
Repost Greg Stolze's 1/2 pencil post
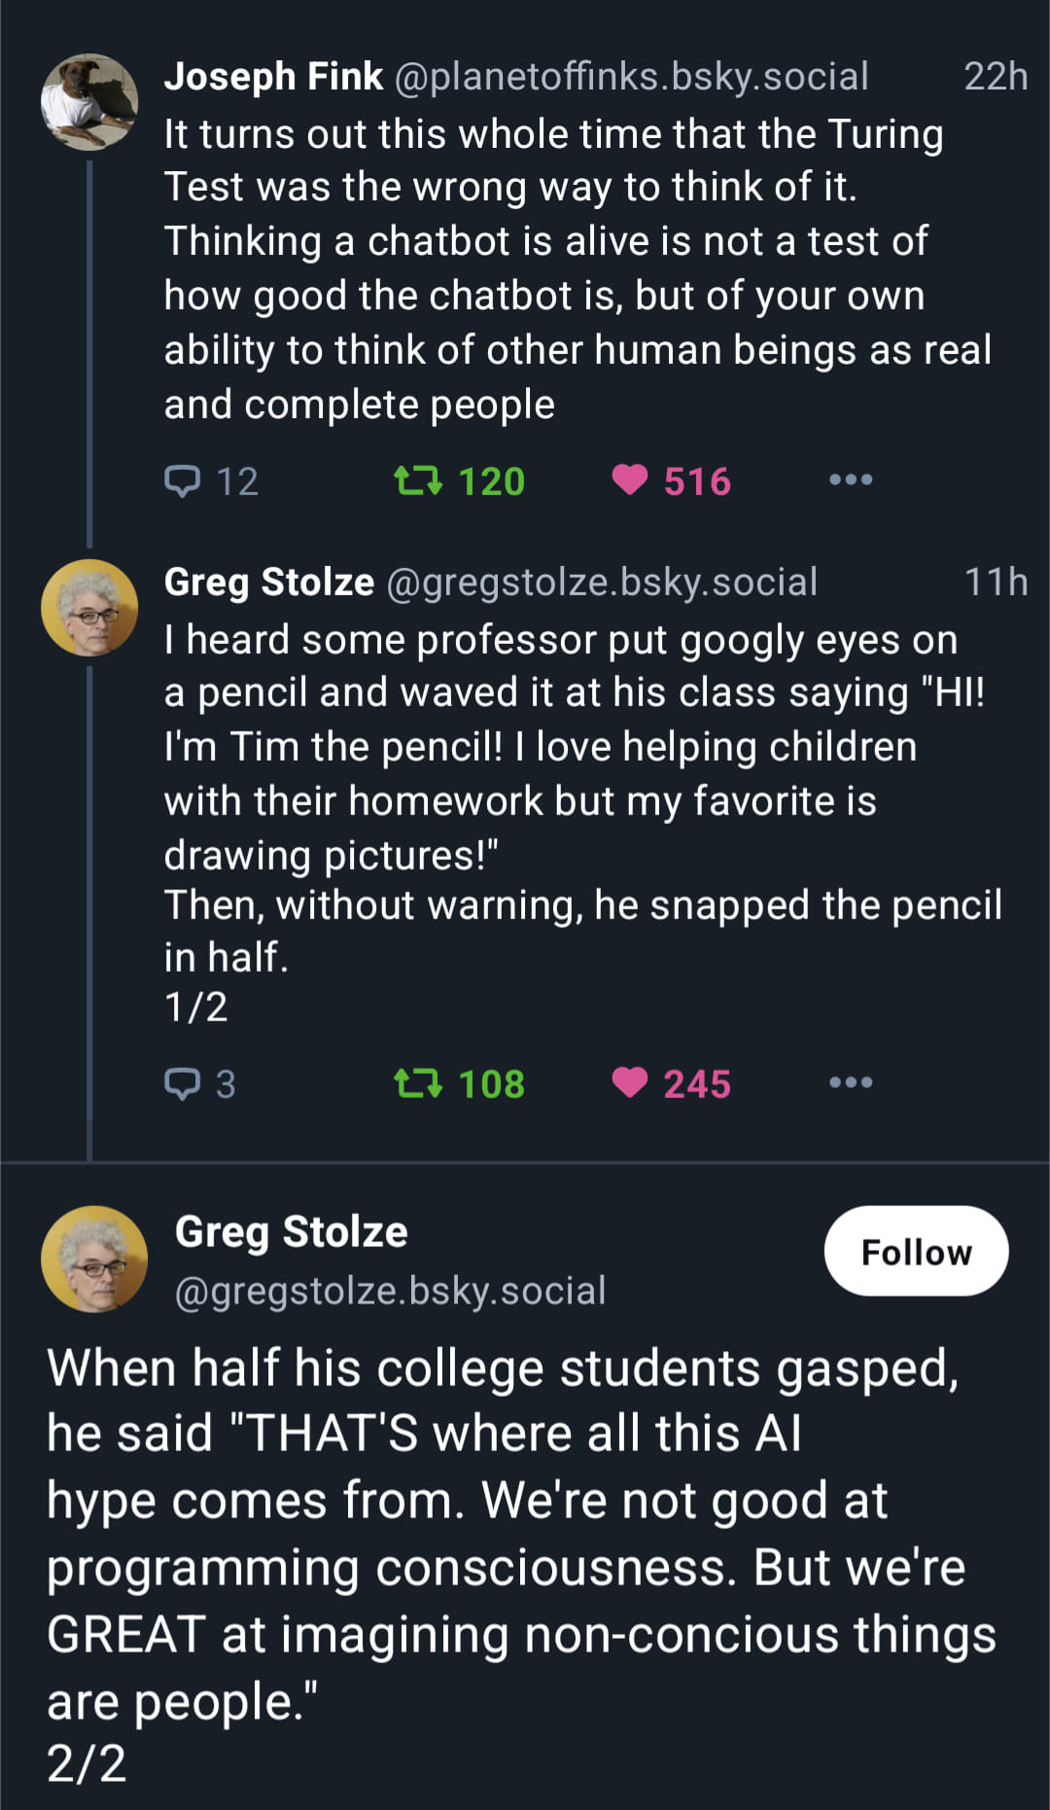click(418, 1082)
